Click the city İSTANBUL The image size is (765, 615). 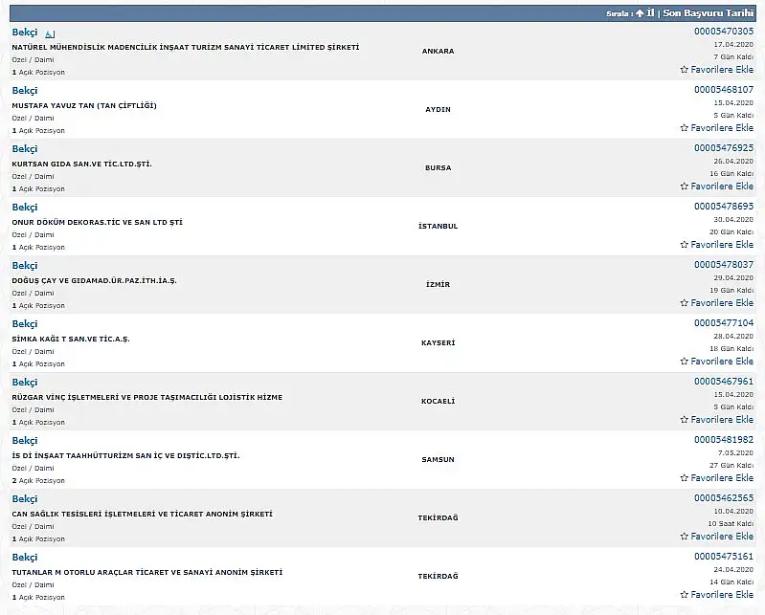(439, 226)
